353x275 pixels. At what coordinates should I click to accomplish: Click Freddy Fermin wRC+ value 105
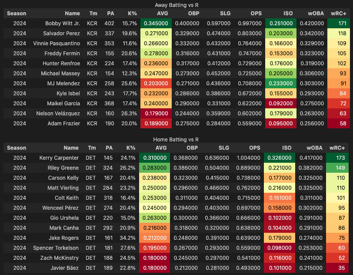[x=339, y=54]
